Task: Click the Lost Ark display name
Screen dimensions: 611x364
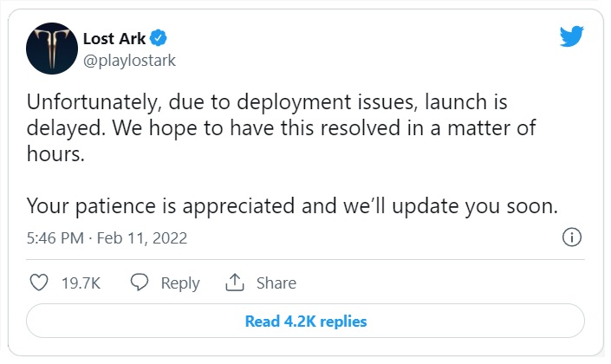Action: pos(114,38)
